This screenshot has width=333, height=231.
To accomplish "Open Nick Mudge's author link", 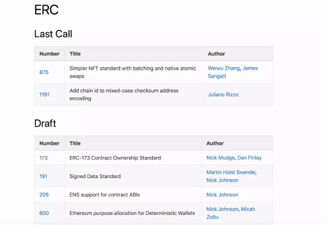I will click(221, 158).
